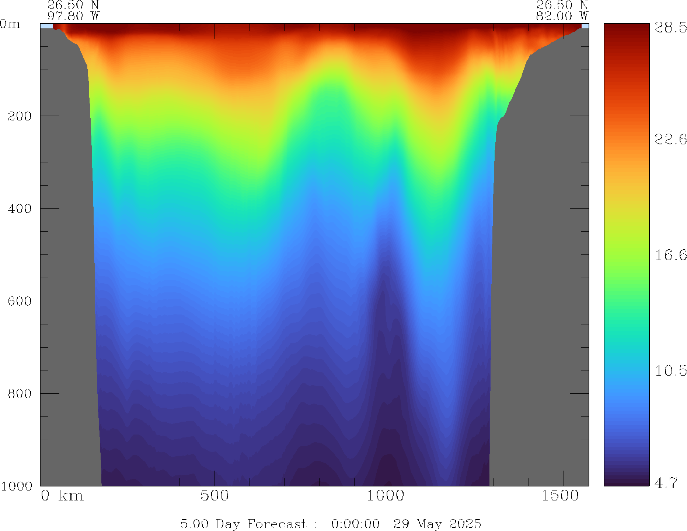The height and width of the screenshot is (531, 687).
Task: Click the 82.00 W longitude label
Action: point(562,16)
